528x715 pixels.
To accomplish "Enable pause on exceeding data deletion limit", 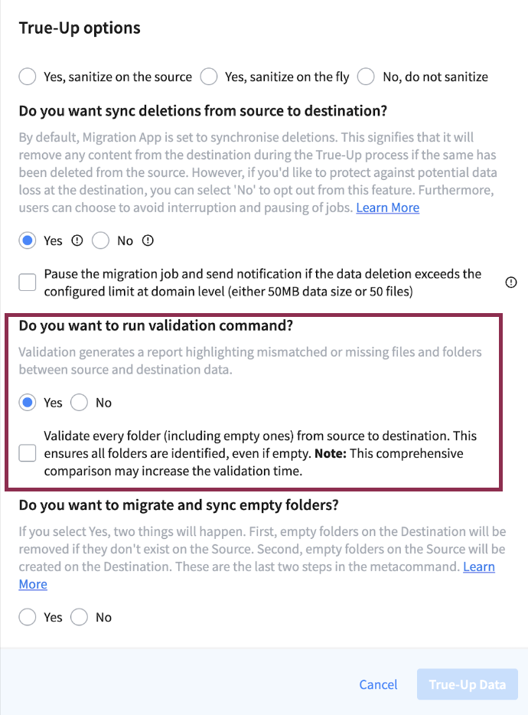I will [x=27, y=282].
